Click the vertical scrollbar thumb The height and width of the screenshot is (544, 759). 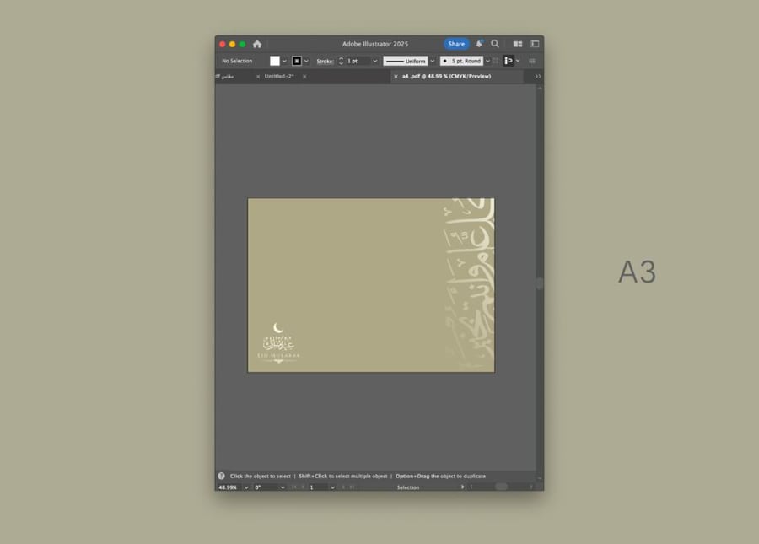(x=540, y=283)
